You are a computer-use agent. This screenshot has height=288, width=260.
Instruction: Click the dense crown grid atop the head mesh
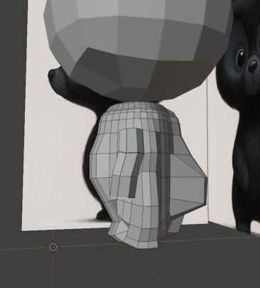pyautogui.click(x=142, y=108)
